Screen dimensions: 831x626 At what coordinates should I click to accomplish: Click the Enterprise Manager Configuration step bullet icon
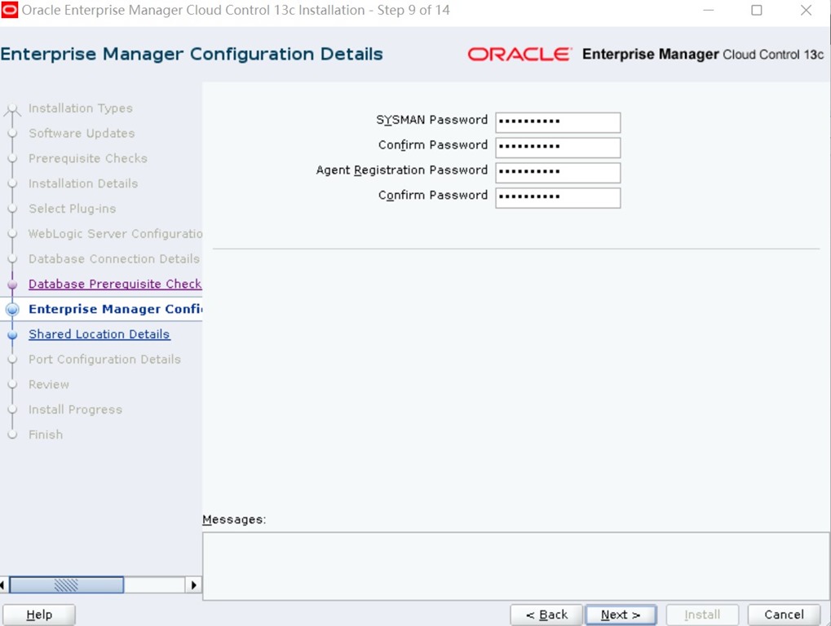[13, 309]
